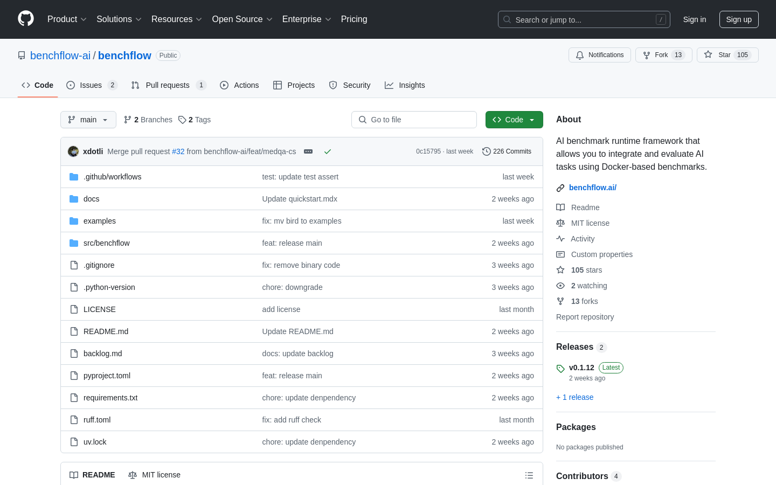Expand the Open Source menu
This screenshot has width=776, height=485.
[242, 19]
